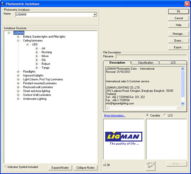Open the More Information link
This screenshot has width=191, height=174.
tap(115, 115)
